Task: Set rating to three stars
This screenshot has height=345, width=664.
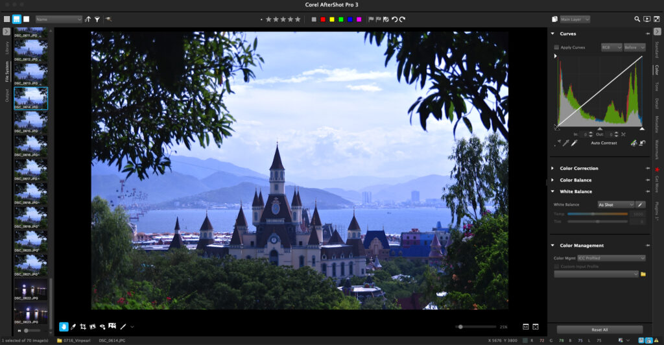Action: tap(283, 19)
